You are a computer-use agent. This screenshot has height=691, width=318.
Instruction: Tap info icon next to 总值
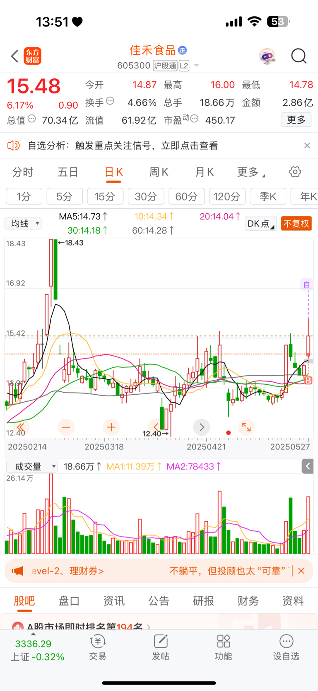click(32, 118)
